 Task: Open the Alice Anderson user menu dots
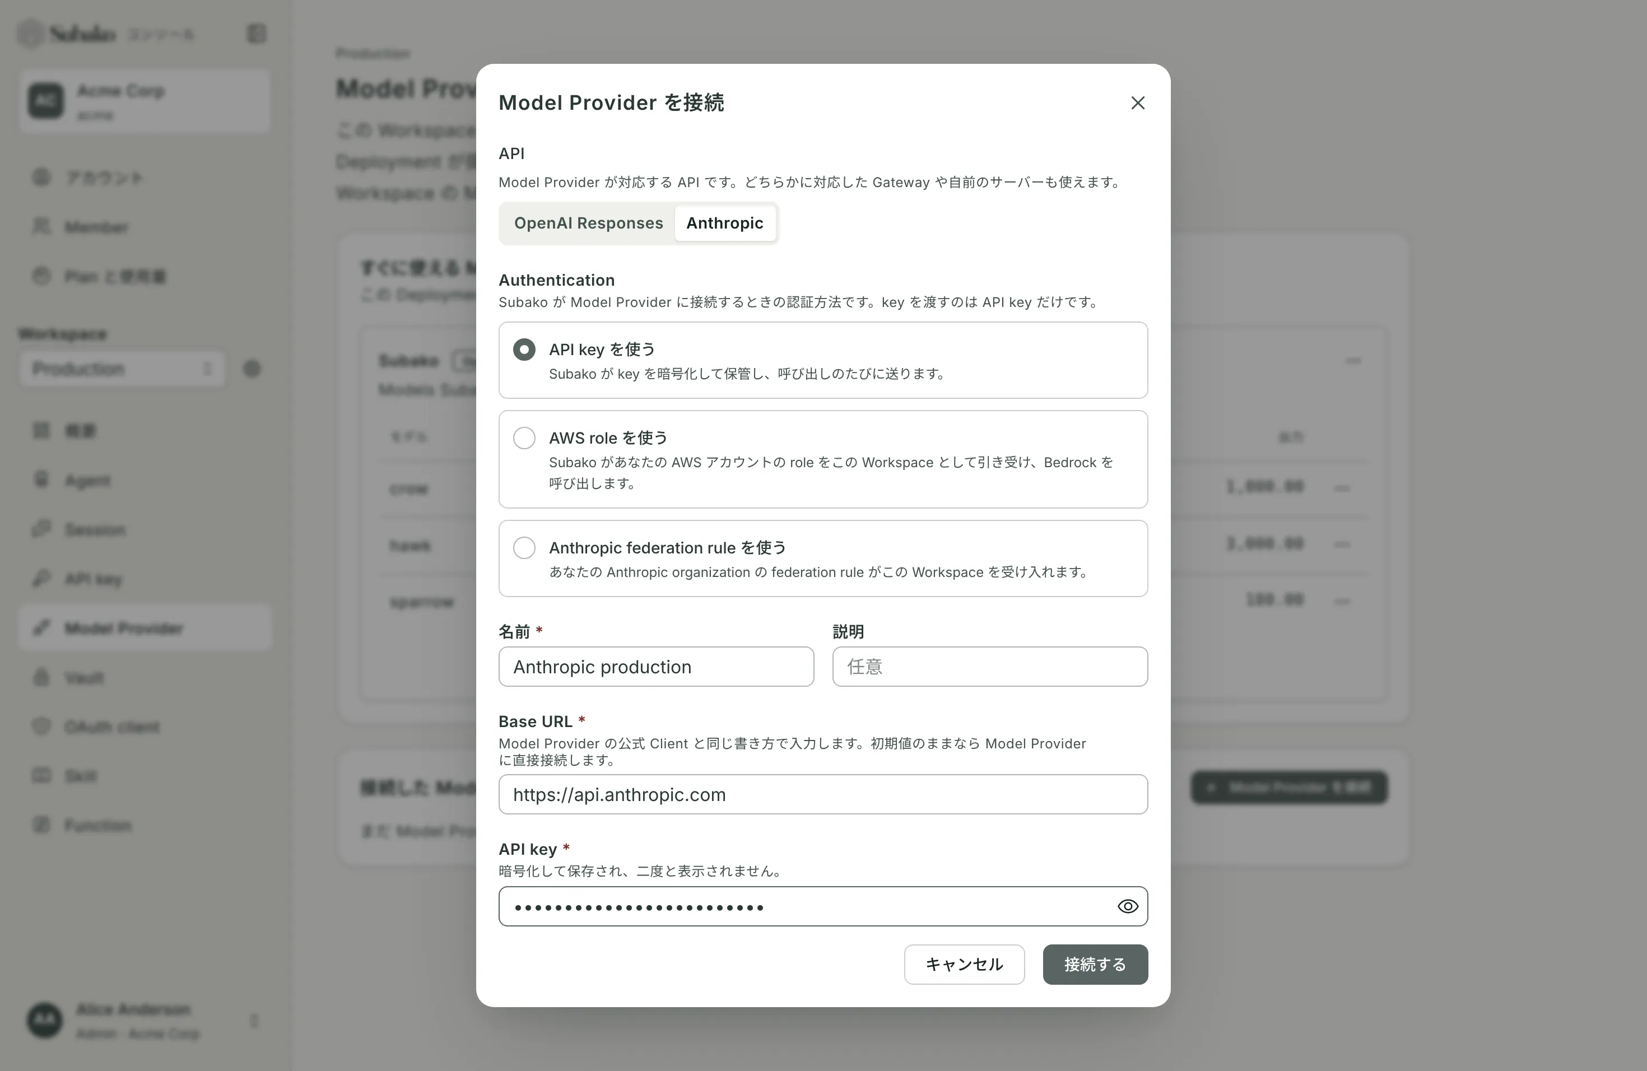point(254,1021)
